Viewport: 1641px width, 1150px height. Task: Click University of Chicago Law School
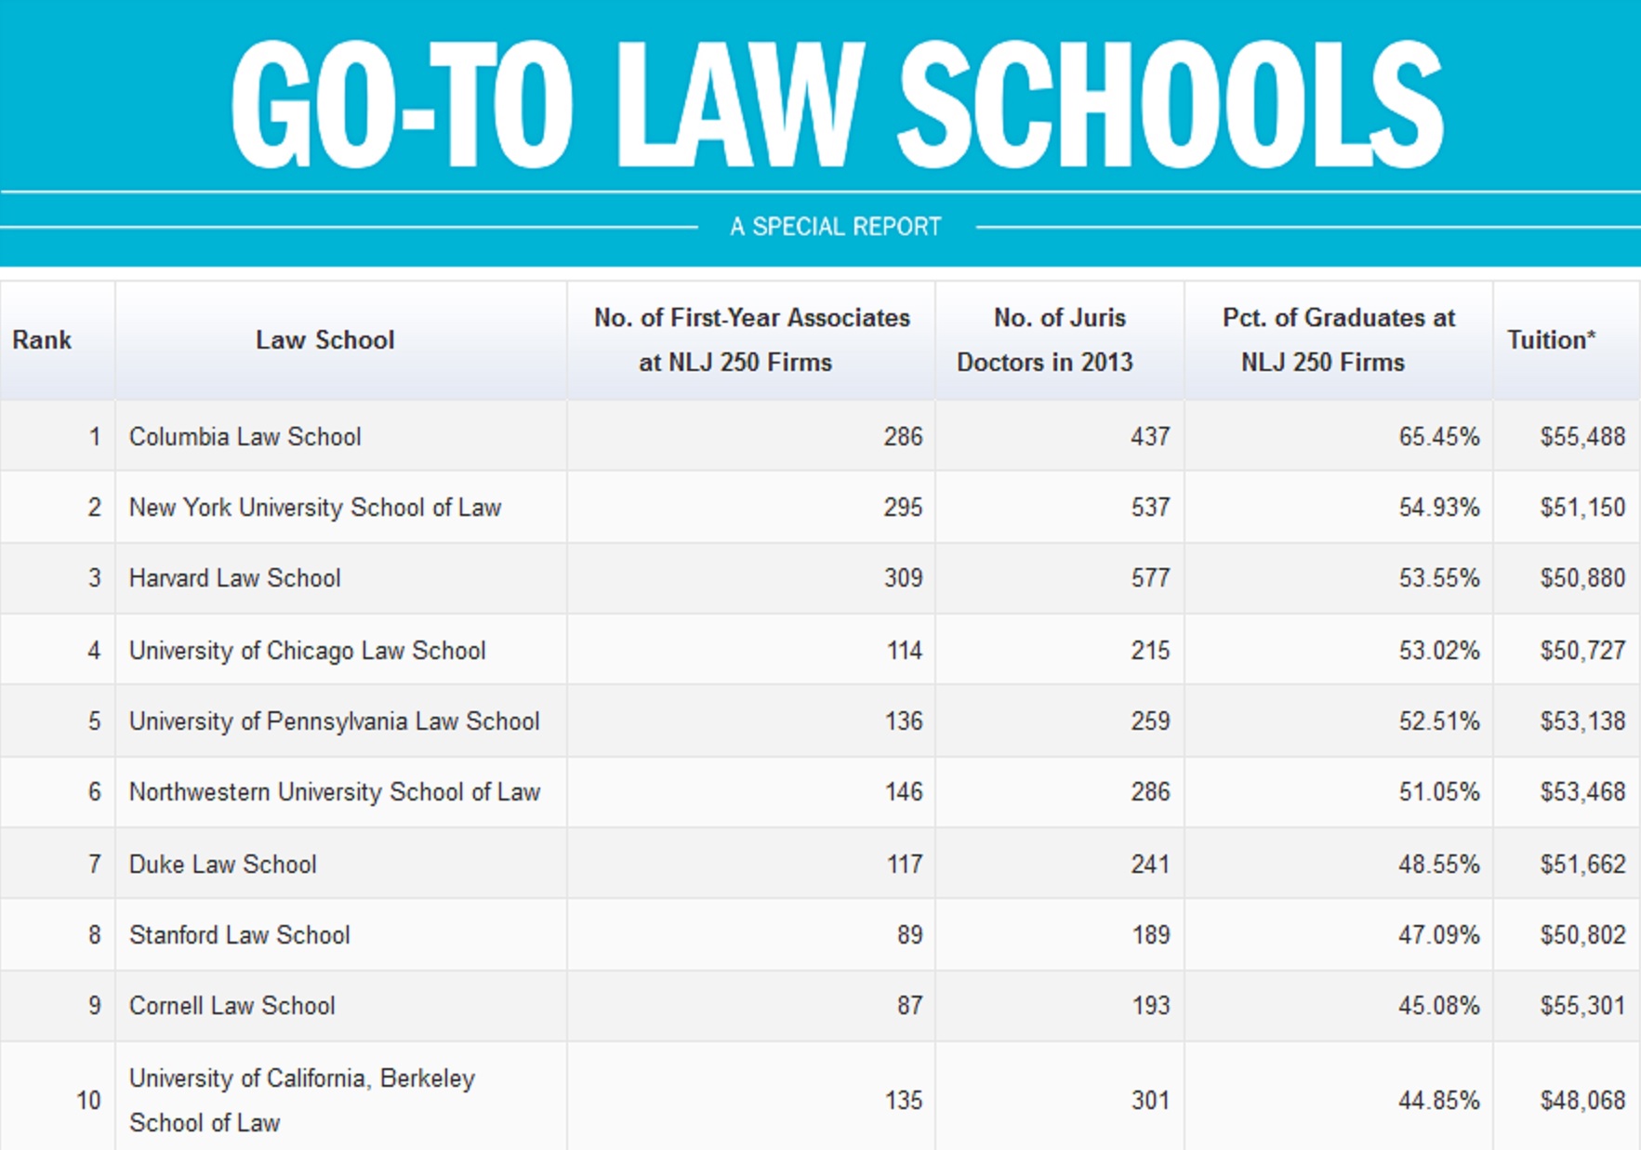pyautogui.click(x=307, y=651)
